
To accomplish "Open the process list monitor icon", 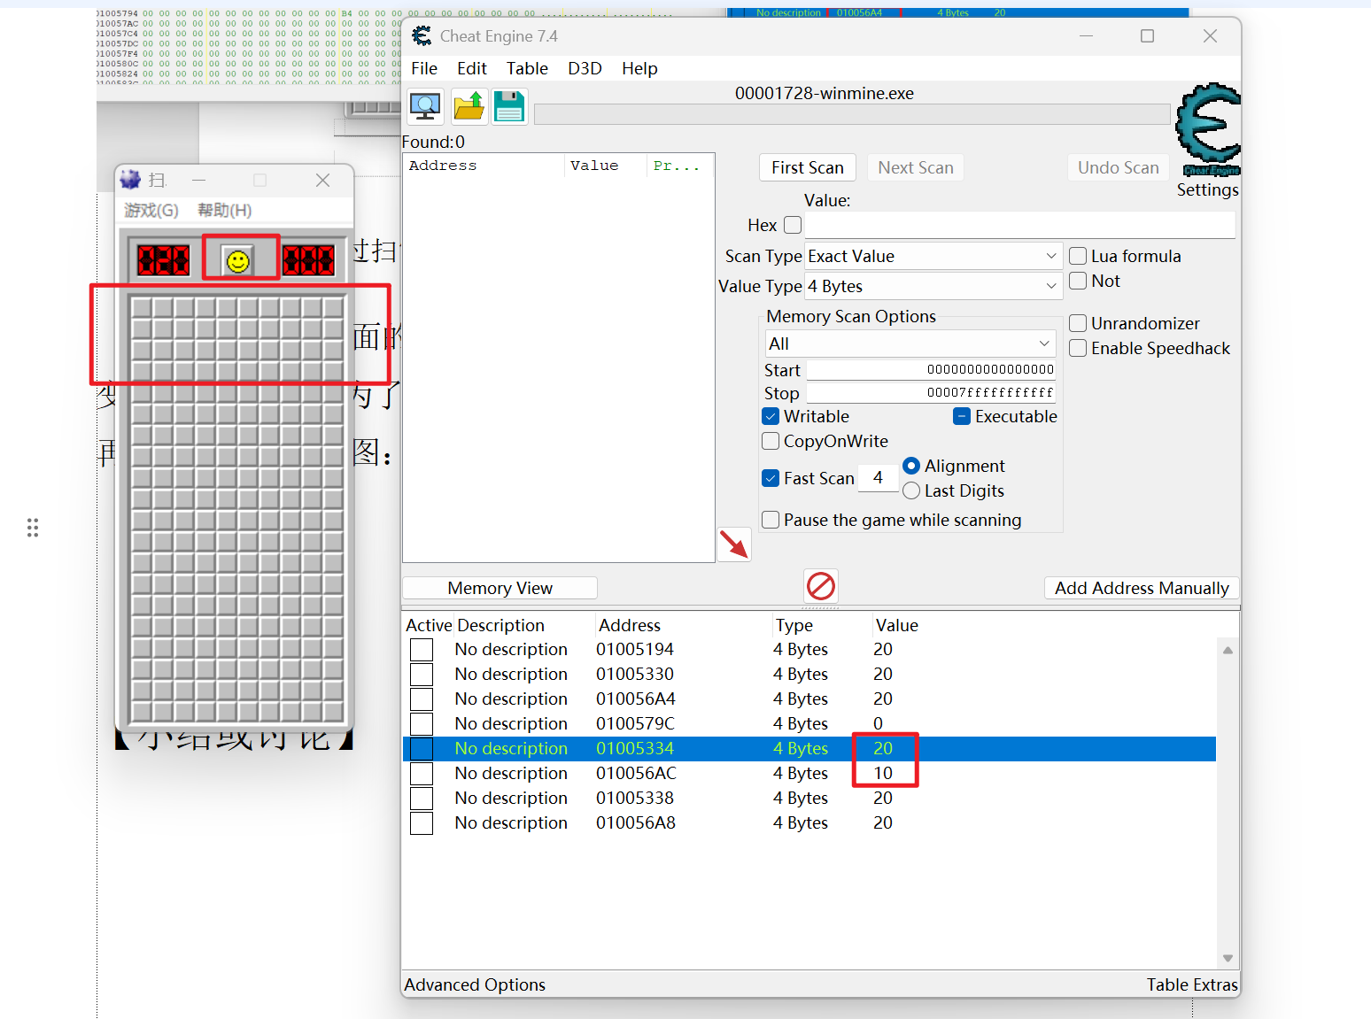I will click(426, 107).
